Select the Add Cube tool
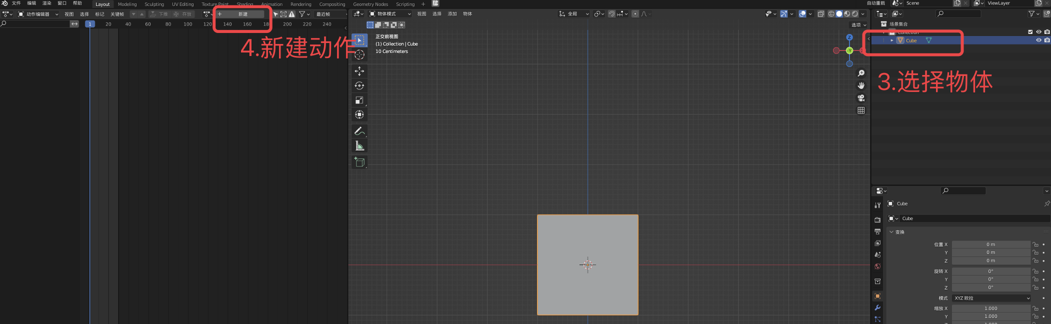The height and width of the screenshot is (324, 1051). [x=359, y=162]
